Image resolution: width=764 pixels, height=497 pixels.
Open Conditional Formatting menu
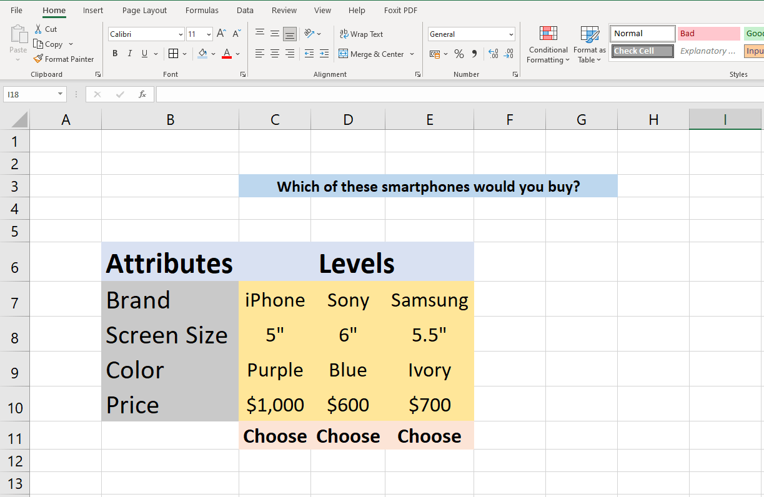click(x=548, y=45)
